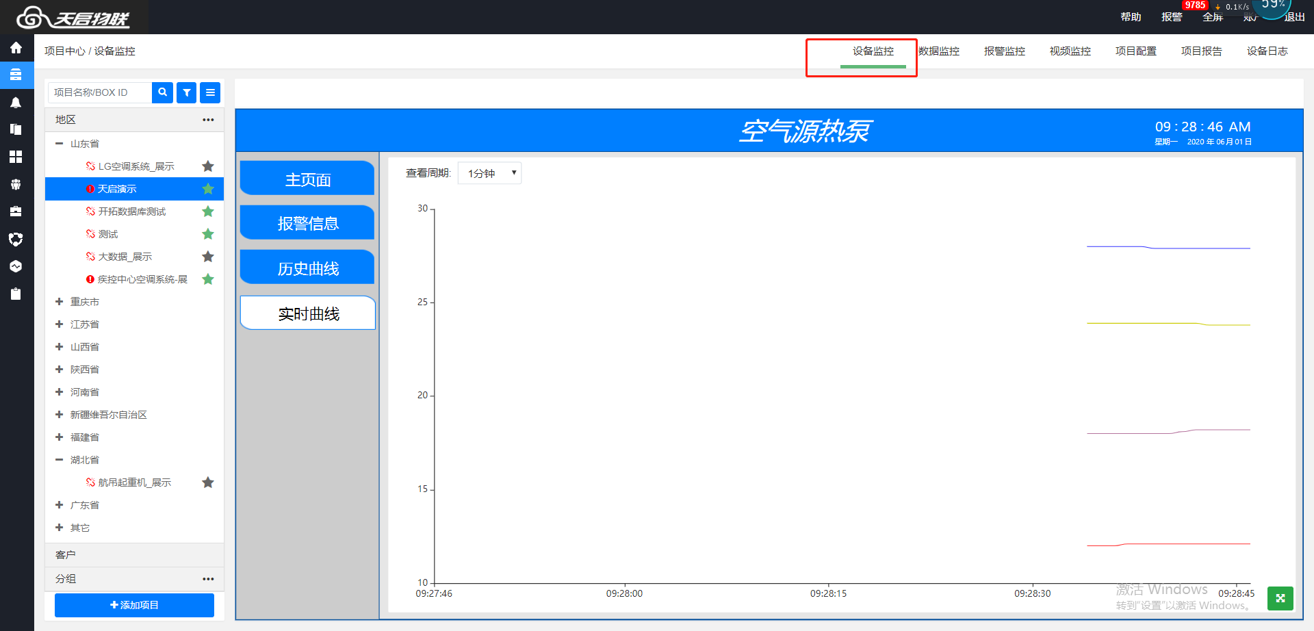Image resolution: width=1314 pixels, height=631 pixels.
Task: Toggle favorite star for 大数据_展示
Action: tap(208, 257)
